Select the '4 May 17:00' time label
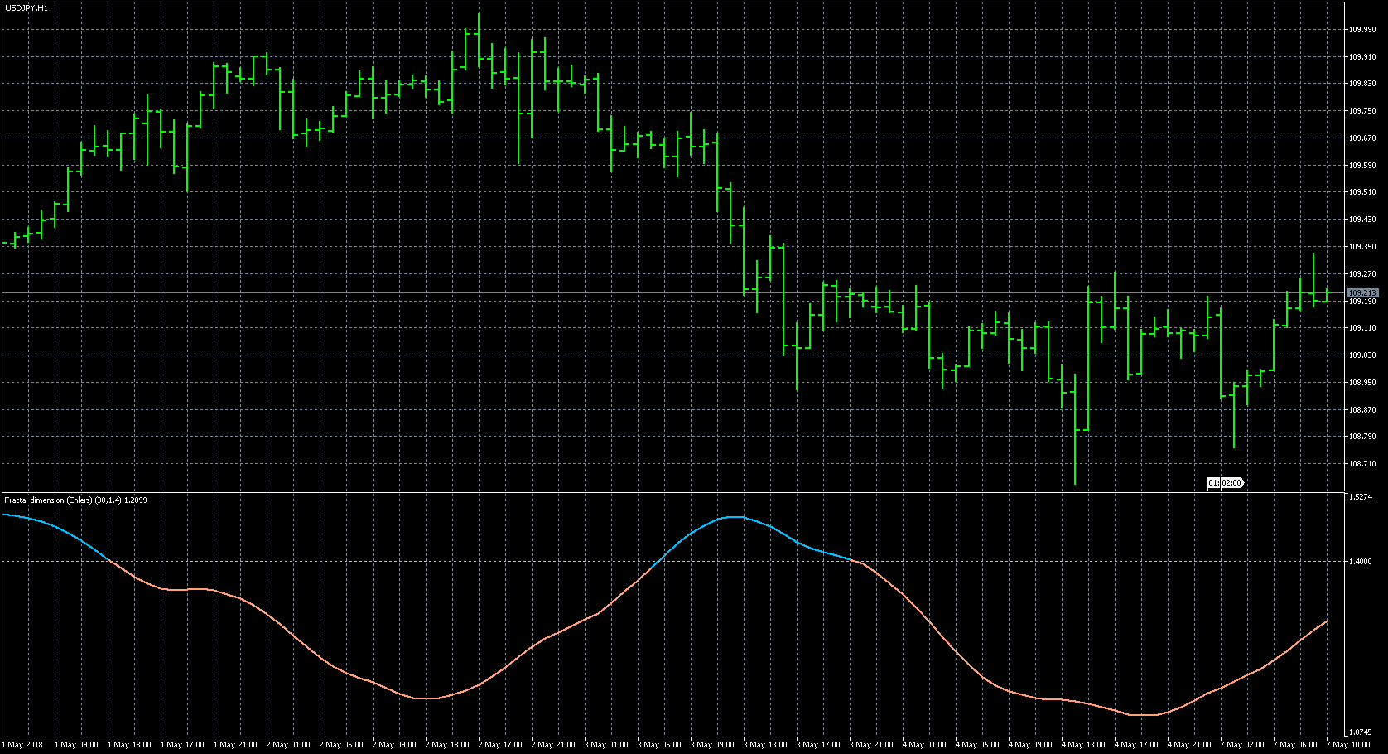The height and width of the screenshot is (754, 1388). [x=1136, y=745]
